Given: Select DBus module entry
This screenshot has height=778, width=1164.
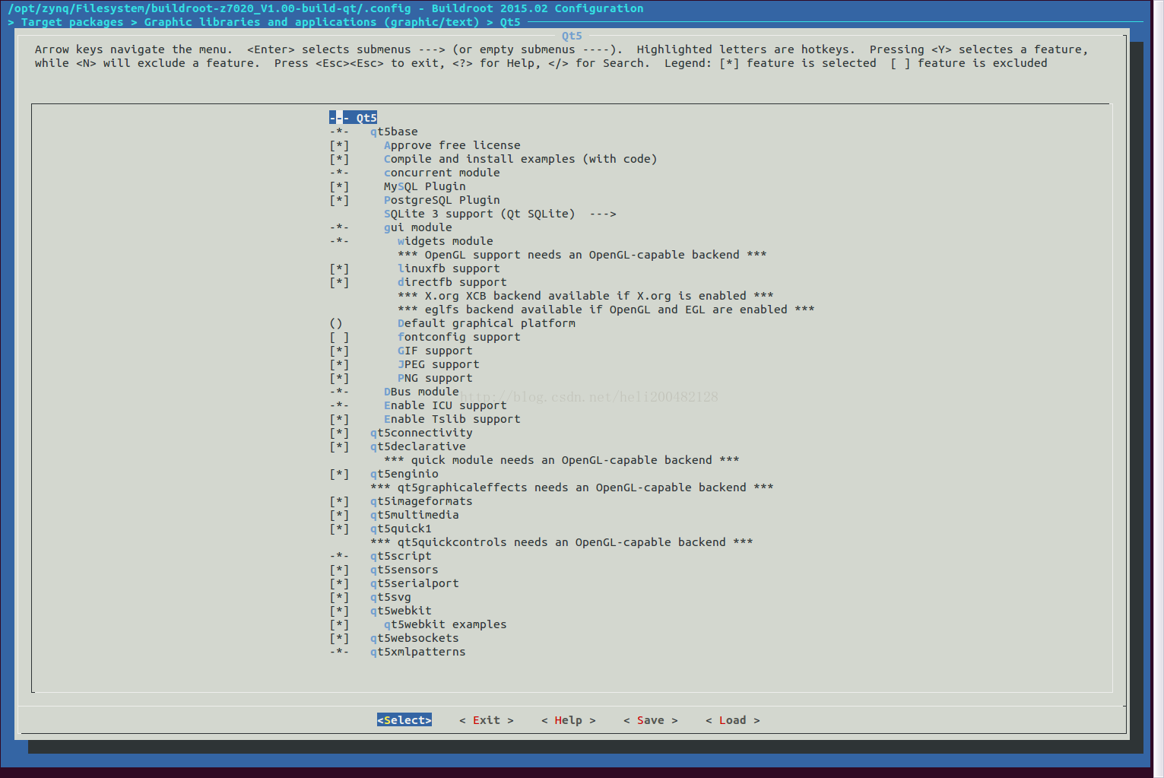Looking at the screenshot, I should [x=421, y=392].
